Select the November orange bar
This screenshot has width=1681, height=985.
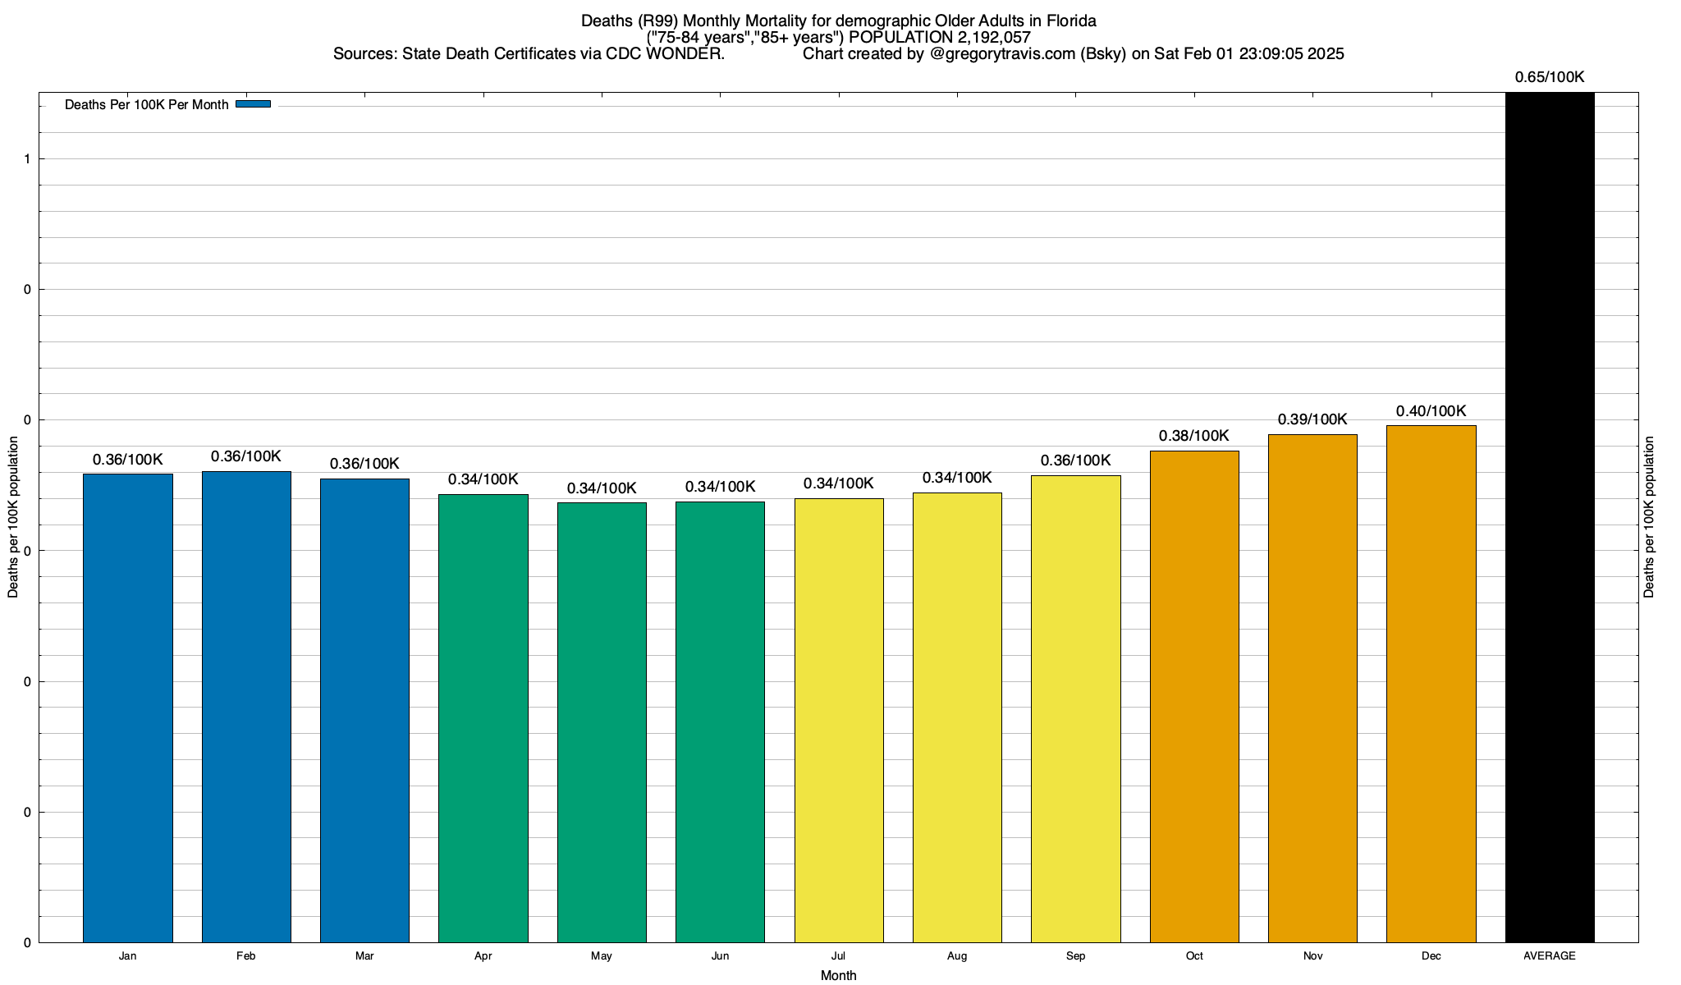pyautogui.click(x=1312, y=689)
